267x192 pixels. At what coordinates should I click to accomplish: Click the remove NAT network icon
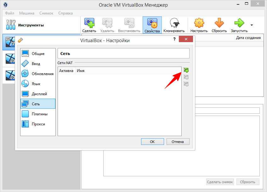186,77
